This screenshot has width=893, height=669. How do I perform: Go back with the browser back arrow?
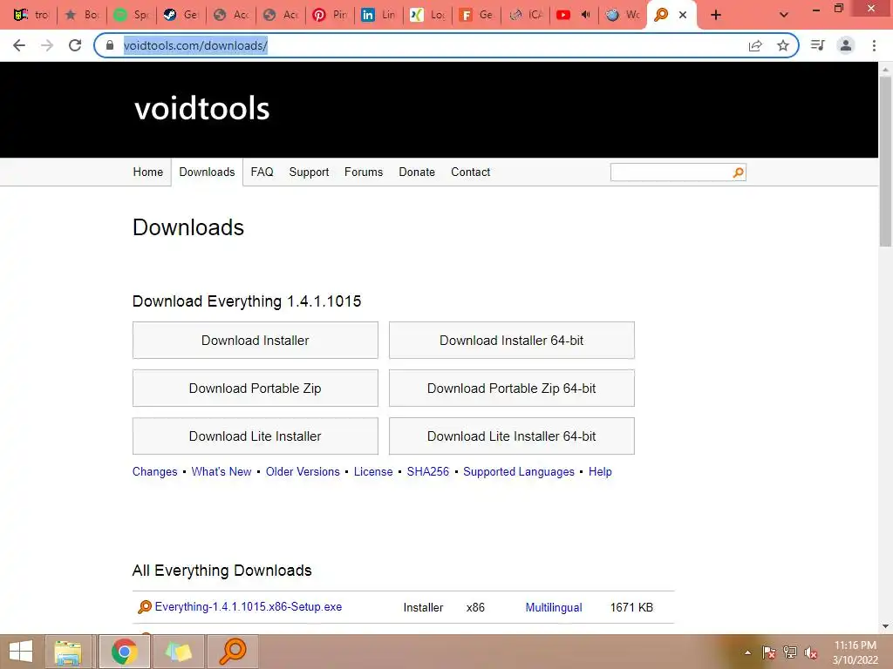(x=19, y=45)
